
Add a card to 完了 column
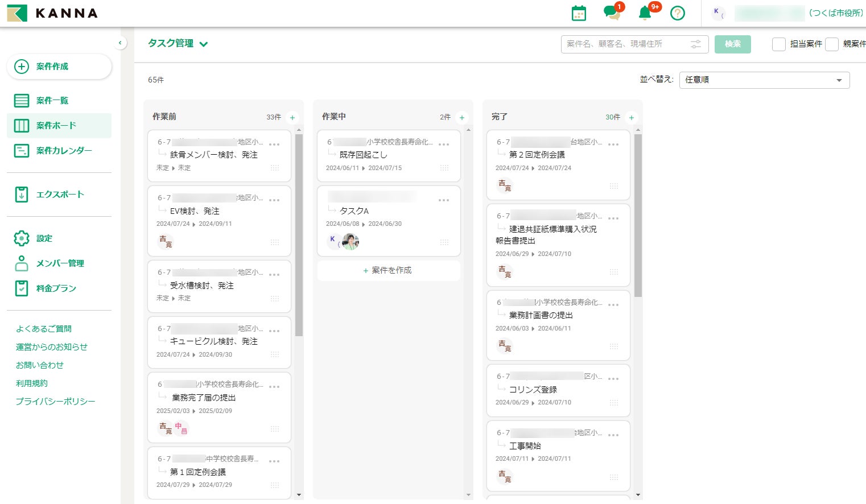tap(632, 117)
